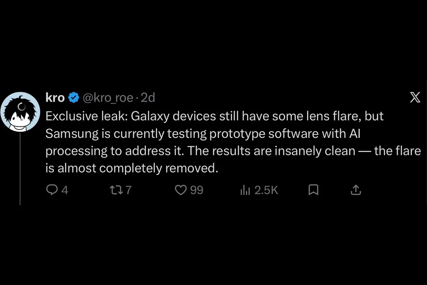This screenshot has width=427, height=285.
Task: Bookmark this post from kro
Action: 312,191
